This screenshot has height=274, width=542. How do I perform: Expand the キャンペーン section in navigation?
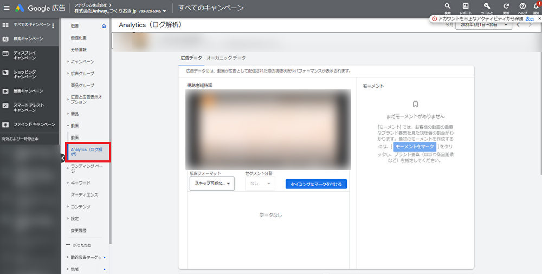(82, 62)
